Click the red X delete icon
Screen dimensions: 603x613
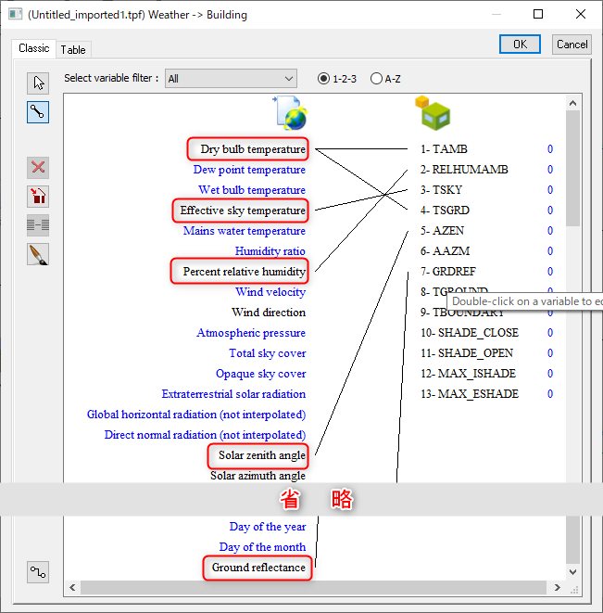(x=38, y=168)
